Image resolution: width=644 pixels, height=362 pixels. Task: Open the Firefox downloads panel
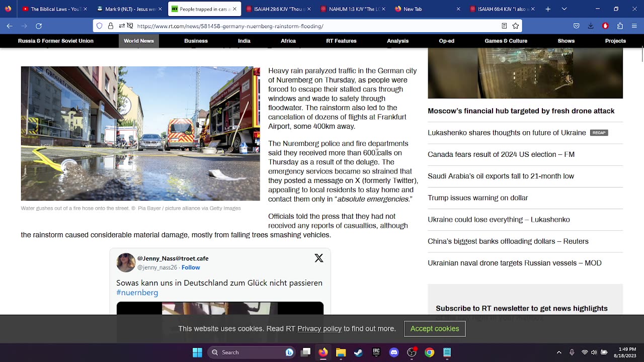[591, 26]
